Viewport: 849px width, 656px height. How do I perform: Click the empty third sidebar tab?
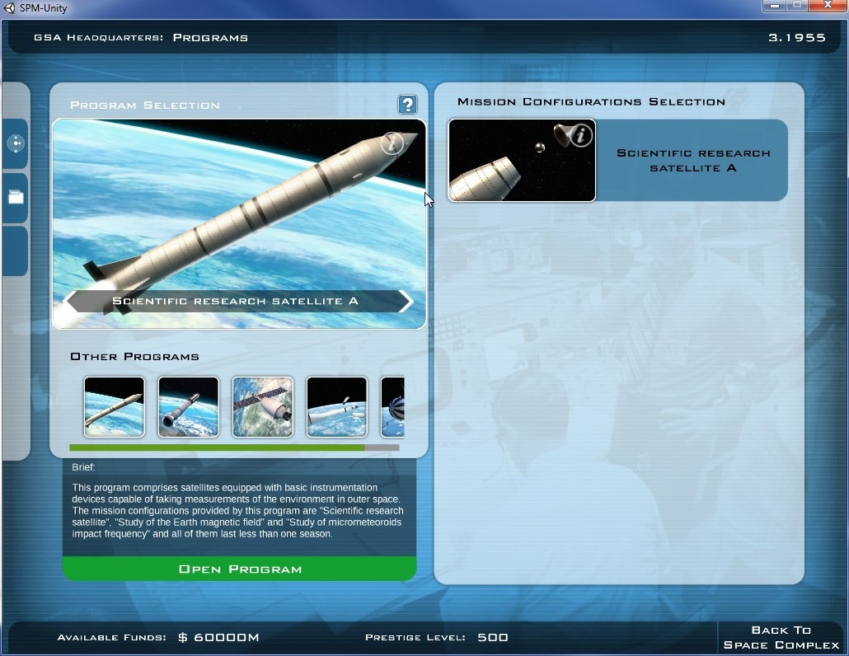(16, 251)
